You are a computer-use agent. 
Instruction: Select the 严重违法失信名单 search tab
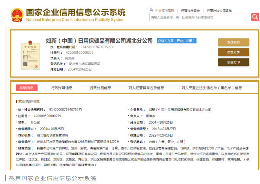point(219,11)
